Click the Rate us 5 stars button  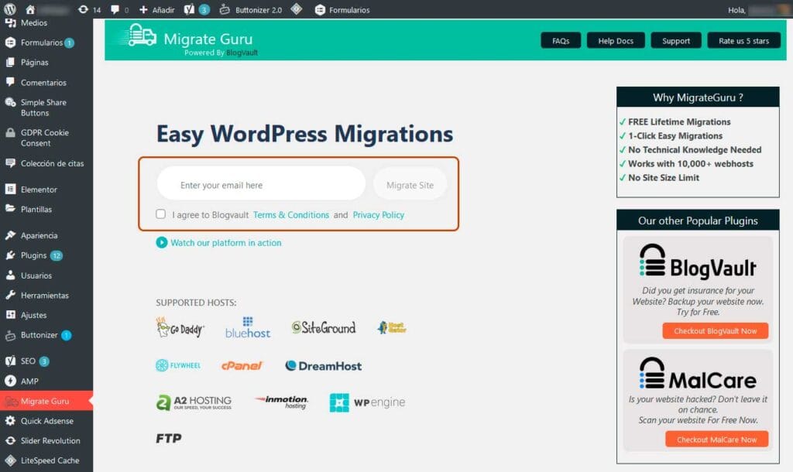pyautogui.click(x=743, y=41)
